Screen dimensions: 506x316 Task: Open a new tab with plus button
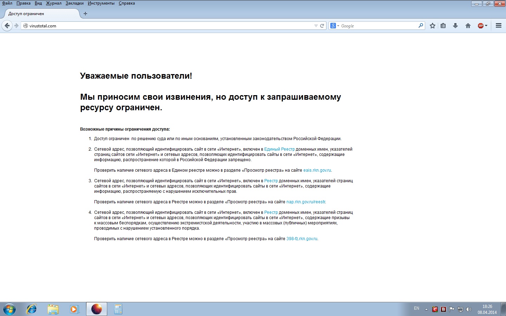pos(85,14)
